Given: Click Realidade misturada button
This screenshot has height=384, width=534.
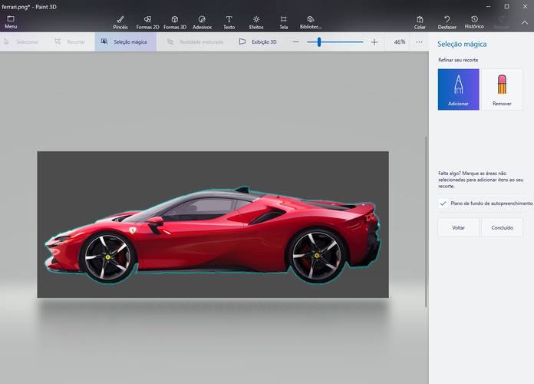Looking at the screenshot, I should tap(196, 41).
